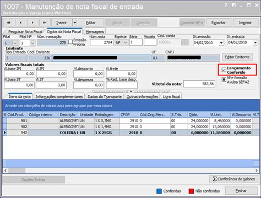Click the current row indicator arrow
Viewport: 261px width, 198px height.
(4, 133)
